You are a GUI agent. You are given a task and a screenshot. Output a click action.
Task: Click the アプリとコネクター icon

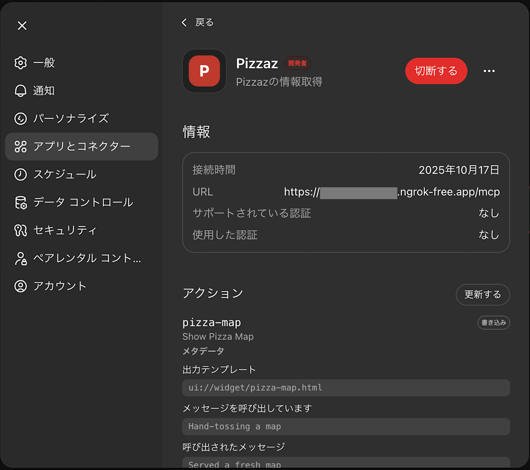(20, 146)
